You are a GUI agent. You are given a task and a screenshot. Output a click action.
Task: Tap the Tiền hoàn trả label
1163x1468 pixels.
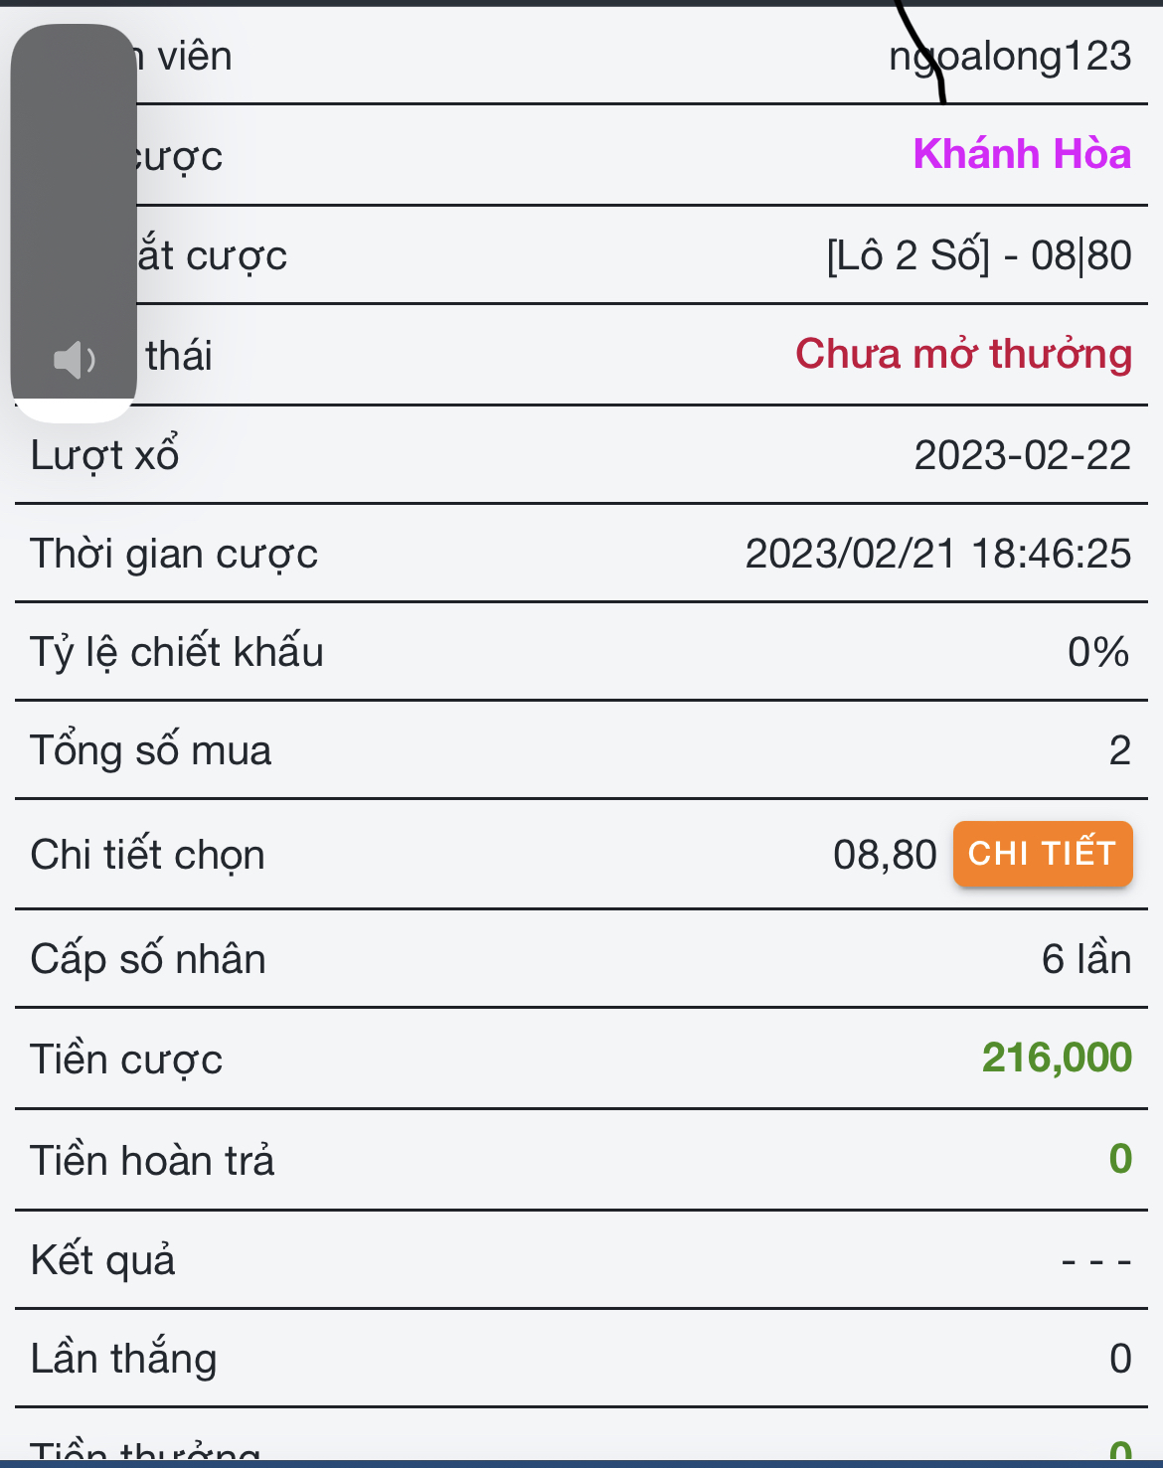(152, 1161)
